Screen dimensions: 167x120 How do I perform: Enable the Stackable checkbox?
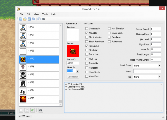(87, 50)
